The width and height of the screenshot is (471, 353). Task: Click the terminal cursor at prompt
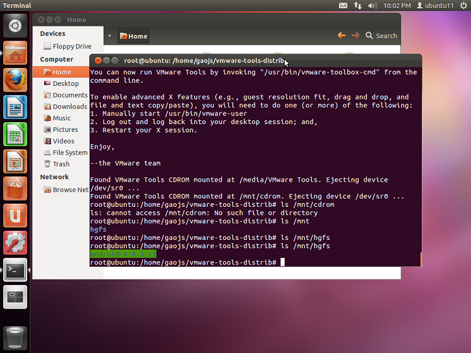click(x=282, y=262)
